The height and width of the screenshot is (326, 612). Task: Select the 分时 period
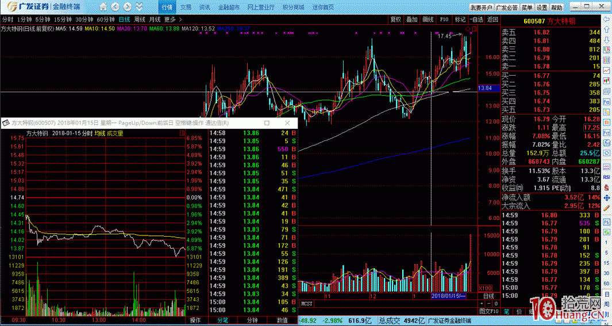coord(7,19)
